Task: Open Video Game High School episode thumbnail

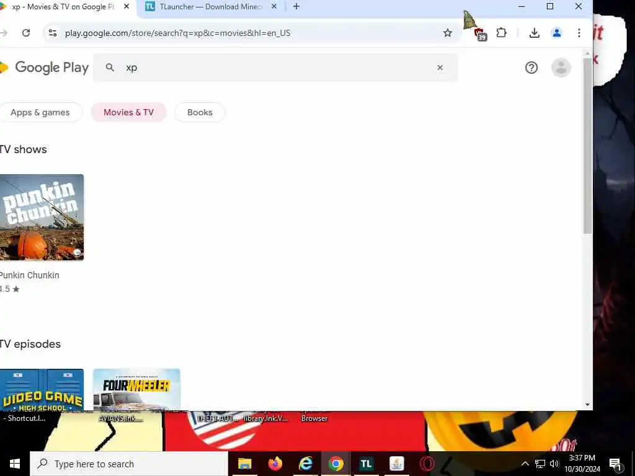Action: [x=42, y=389]
